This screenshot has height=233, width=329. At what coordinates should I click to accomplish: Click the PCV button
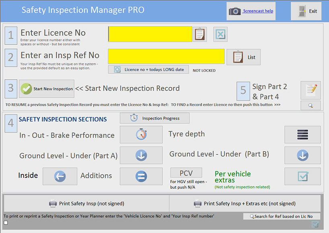[186, 173]
